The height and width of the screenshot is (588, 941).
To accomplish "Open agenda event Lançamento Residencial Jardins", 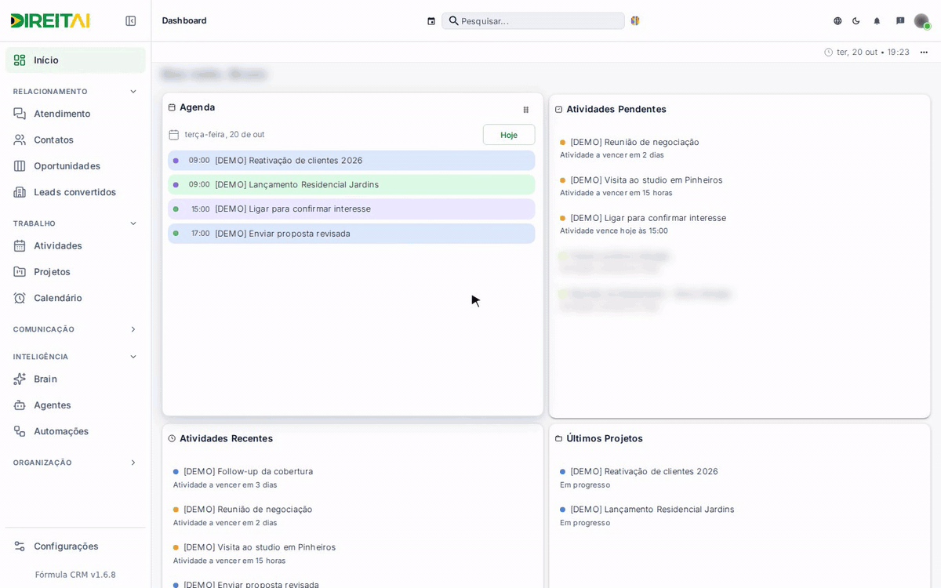I will (351, 185).
